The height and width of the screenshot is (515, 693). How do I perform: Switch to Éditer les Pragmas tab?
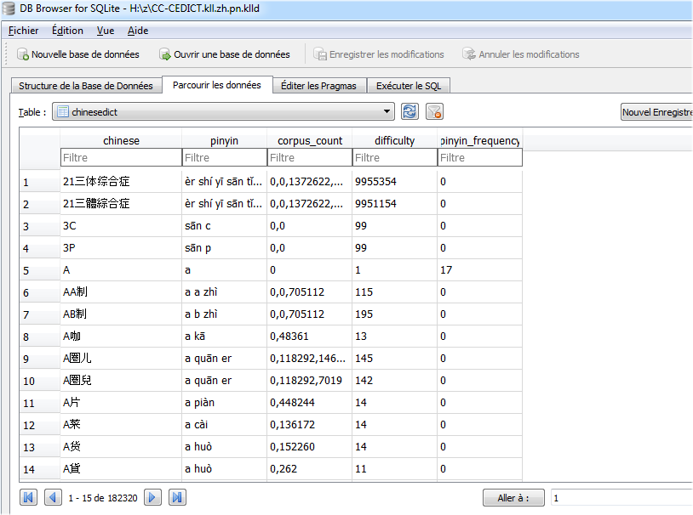pos(318,86)
